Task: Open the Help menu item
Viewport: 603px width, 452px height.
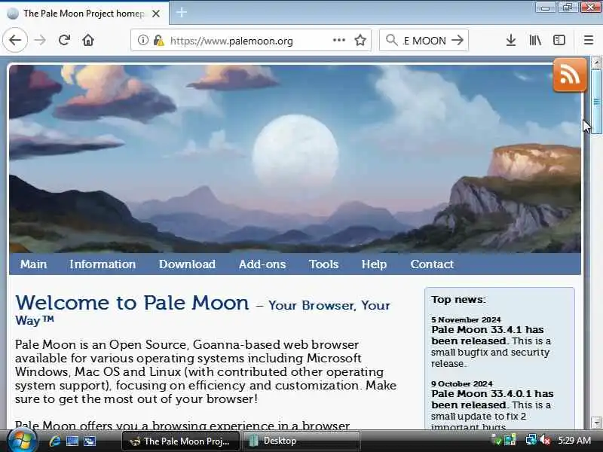Action: pyautogui.click(x=374, y=264)
